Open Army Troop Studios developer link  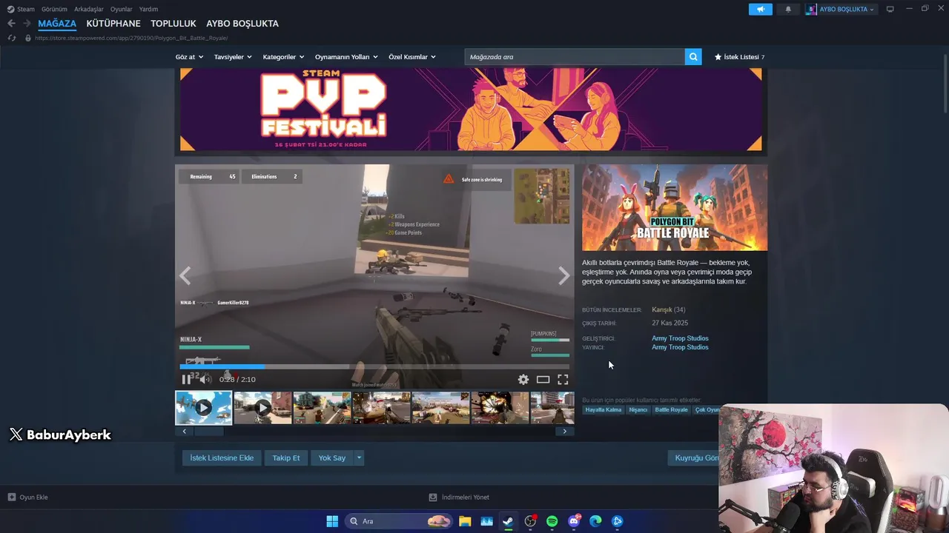680,338
